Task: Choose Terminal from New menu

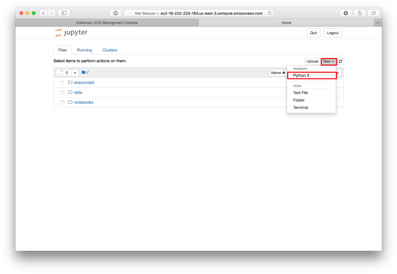Action: coord(311,108)
